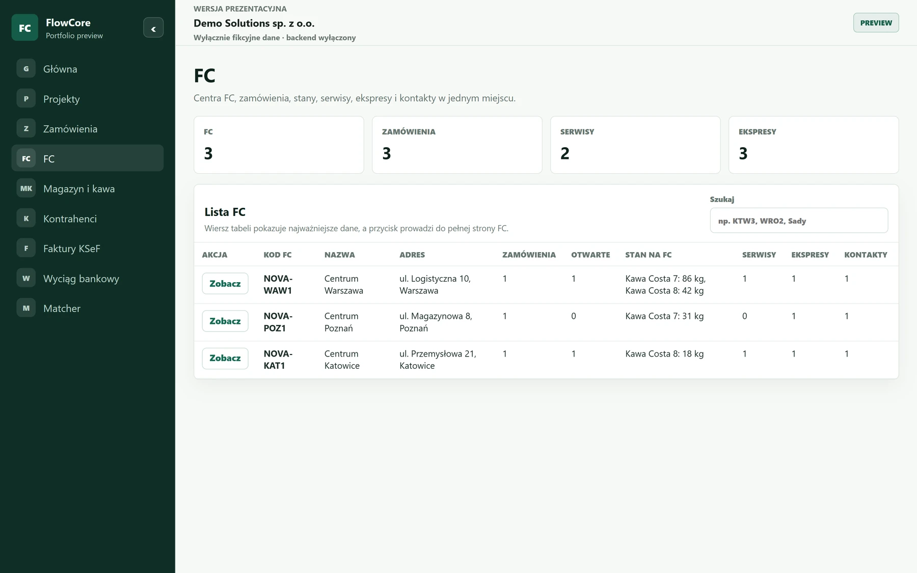The height and width of the screenshot is (573, 917).
Task: Click the MK icon beside Magazyn i kawa
Action: (x=26, y=188)
